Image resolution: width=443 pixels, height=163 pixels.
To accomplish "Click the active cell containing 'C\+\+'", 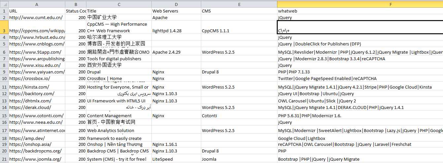I will (x=360, y=27).
